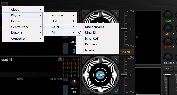Trigger hotcue 4 on lower deck

tap(77, 64)
